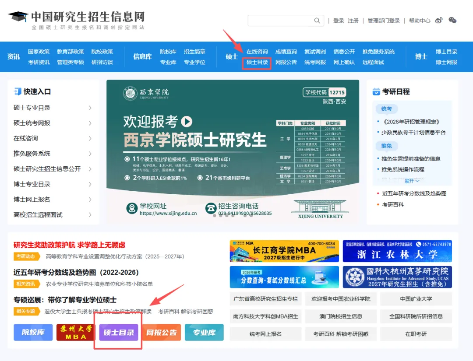
Task: Click 澳门院校招生信息 button
Action: 341,316
